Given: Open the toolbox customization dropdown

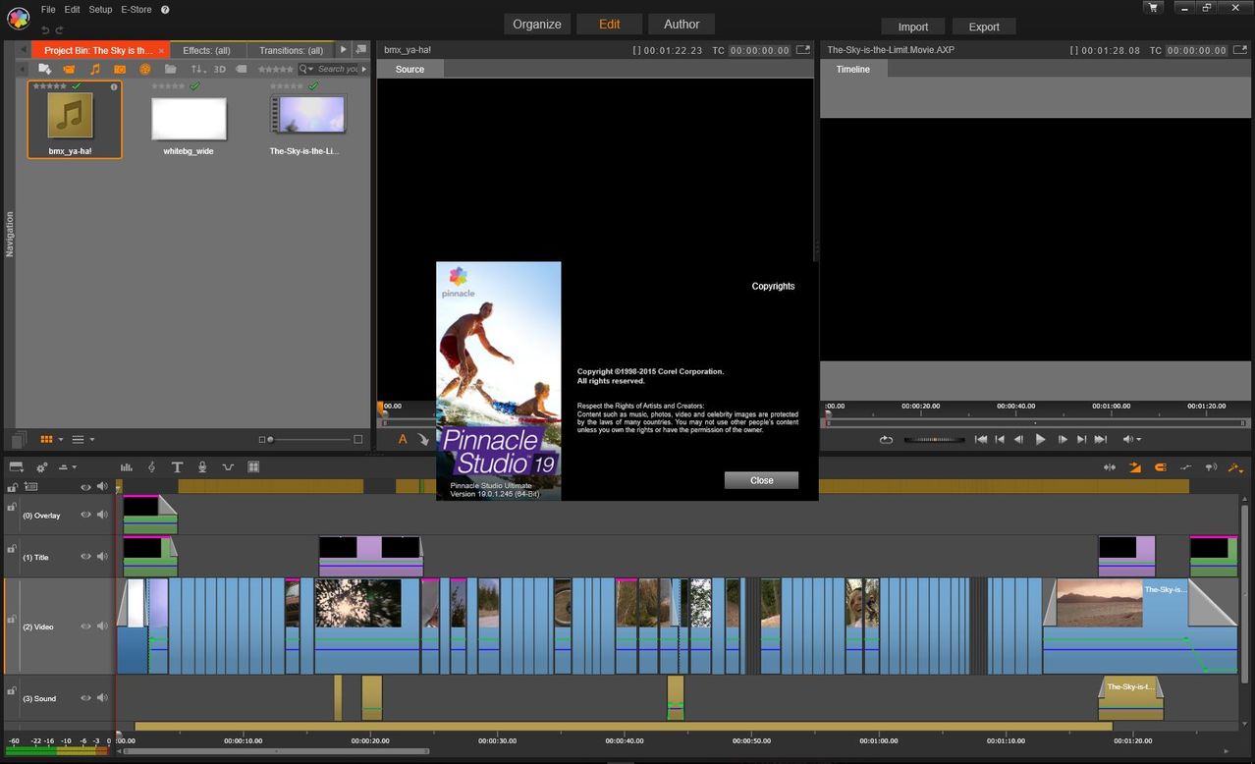Looking at the screenshot, I should click(x=1236, y=467).
